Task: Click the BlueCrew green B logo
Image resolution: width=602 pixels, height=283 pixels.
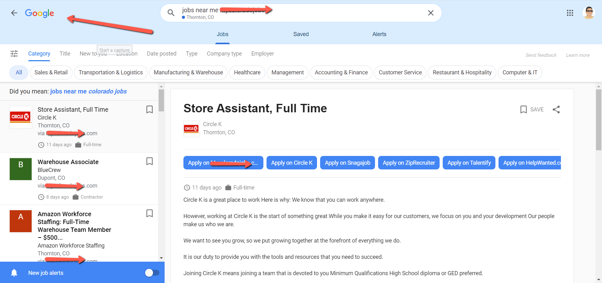Action: coord(21,169)
